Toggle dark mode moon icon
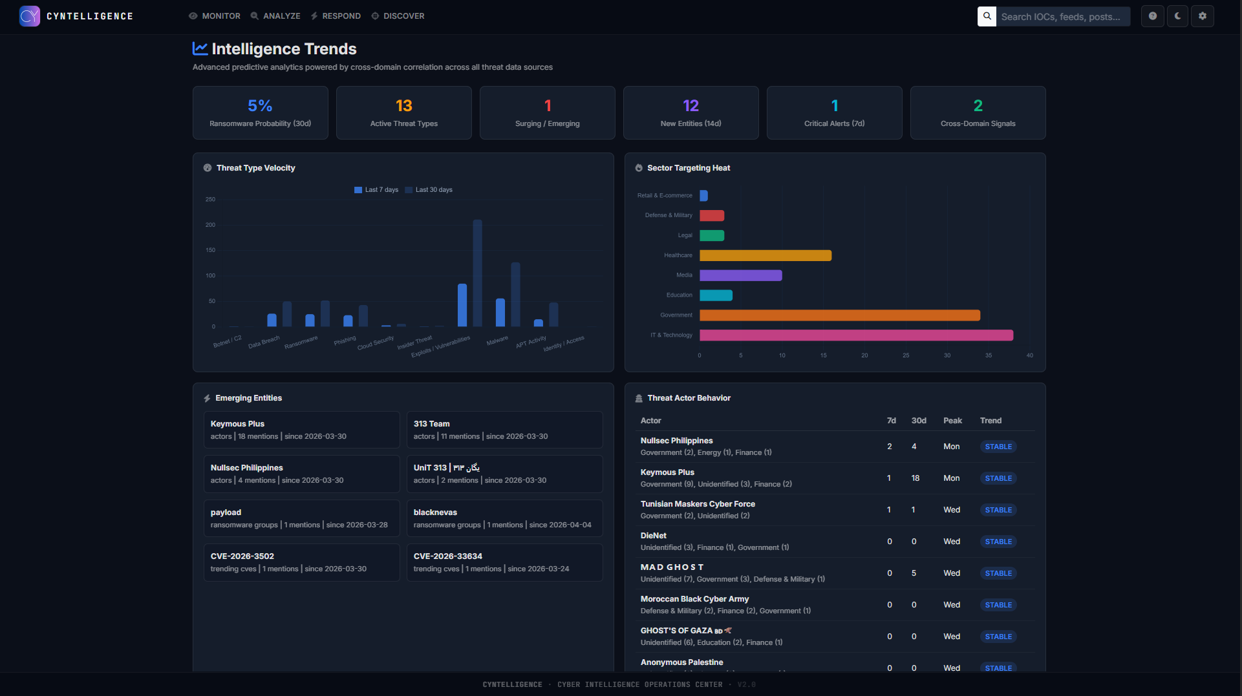Viewport: 1242px width, 696px height. [1177, 16]
